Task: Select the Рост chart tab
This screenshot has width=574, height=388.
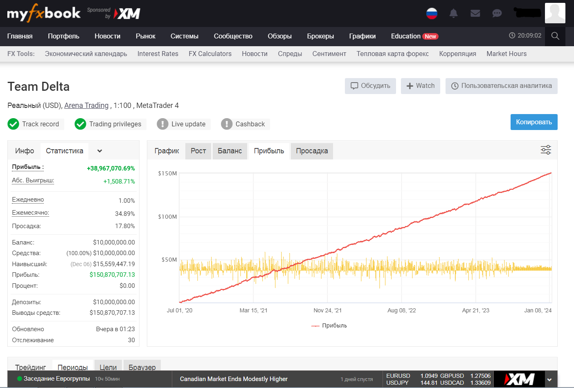Action: click(x=198, y=151)
